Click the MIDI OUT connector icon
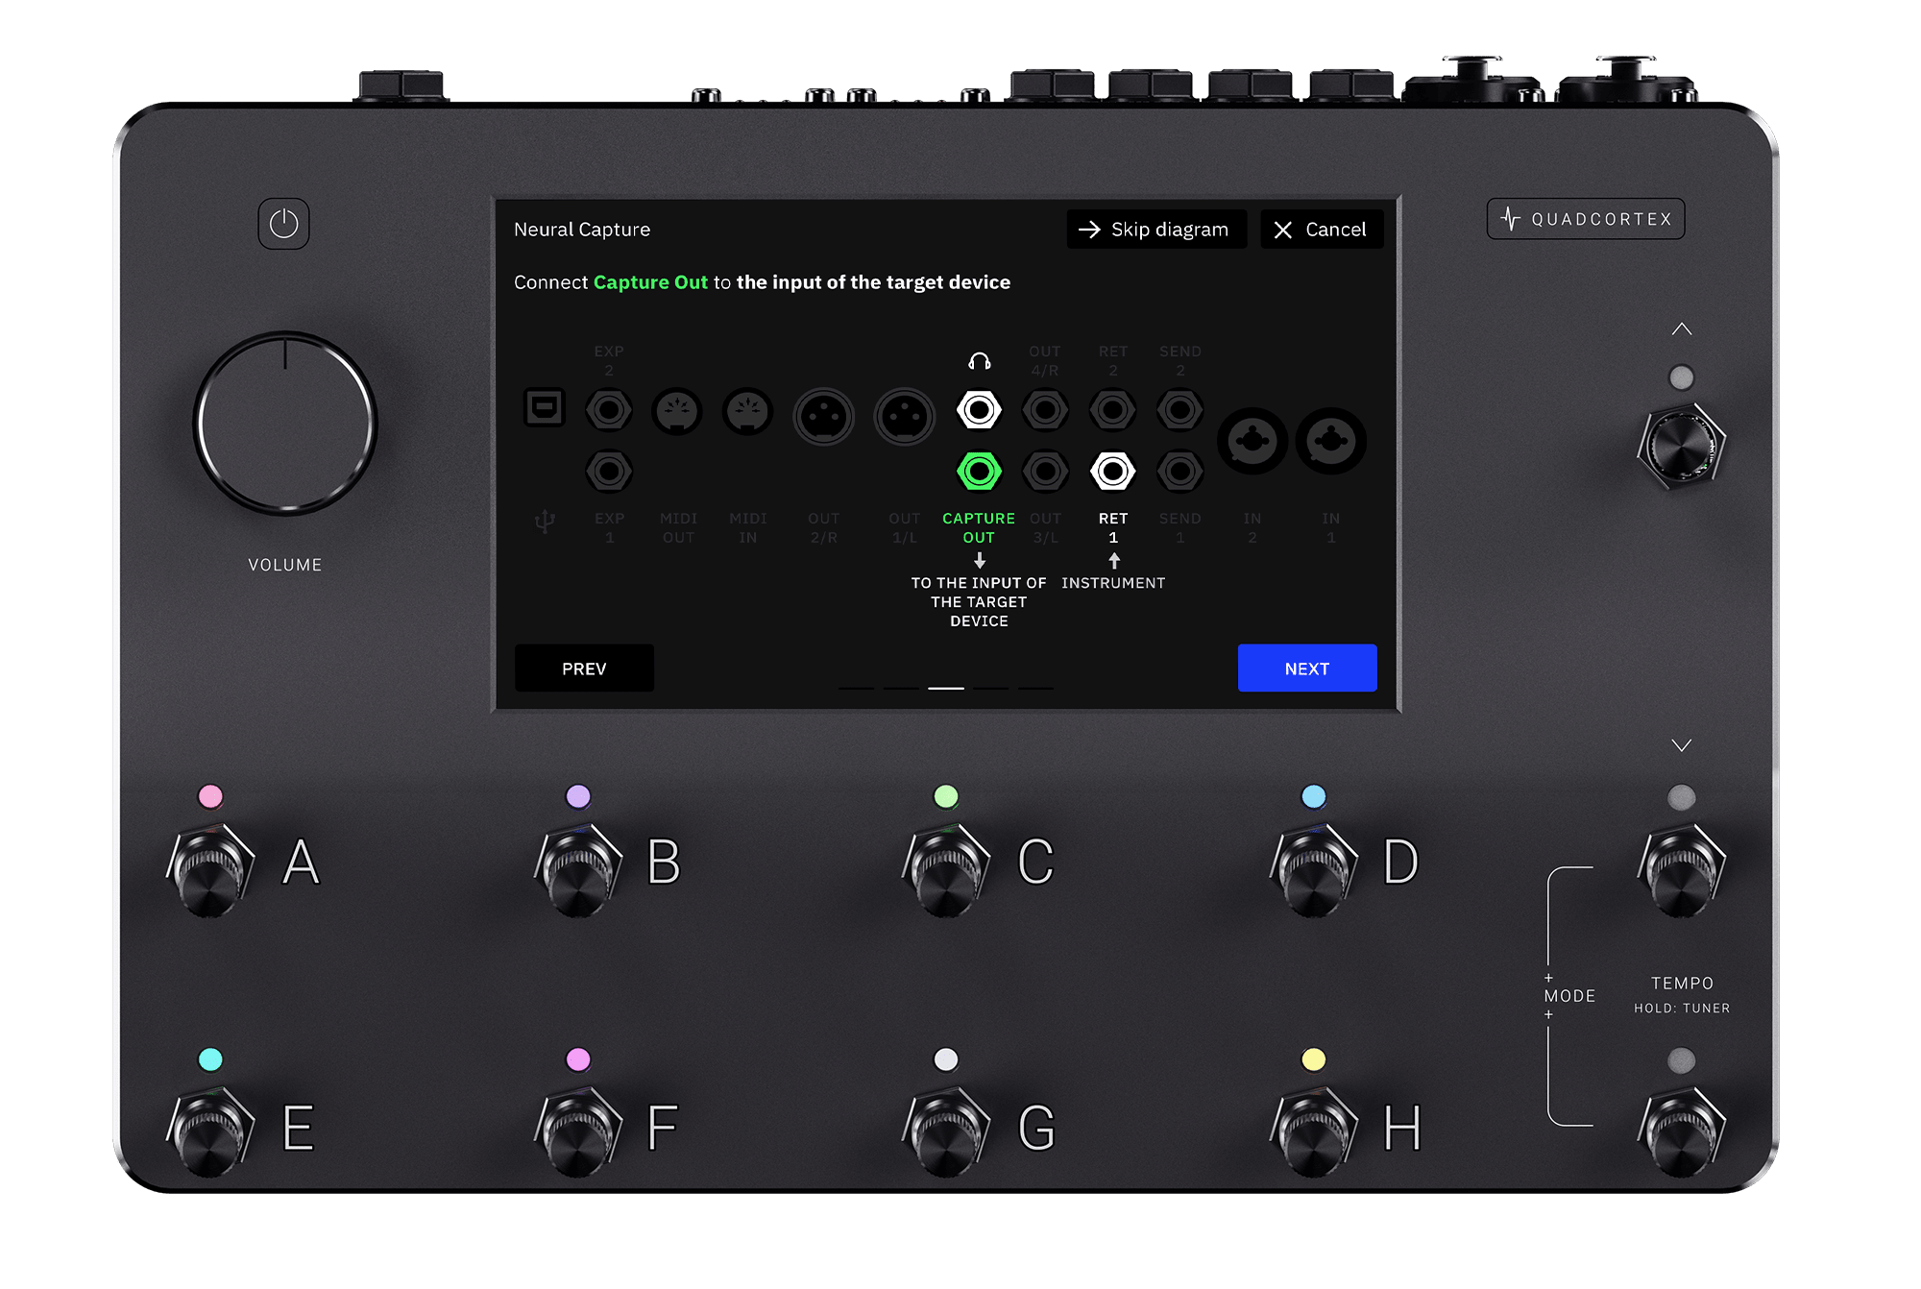1921x1289 pixels. 678,409
